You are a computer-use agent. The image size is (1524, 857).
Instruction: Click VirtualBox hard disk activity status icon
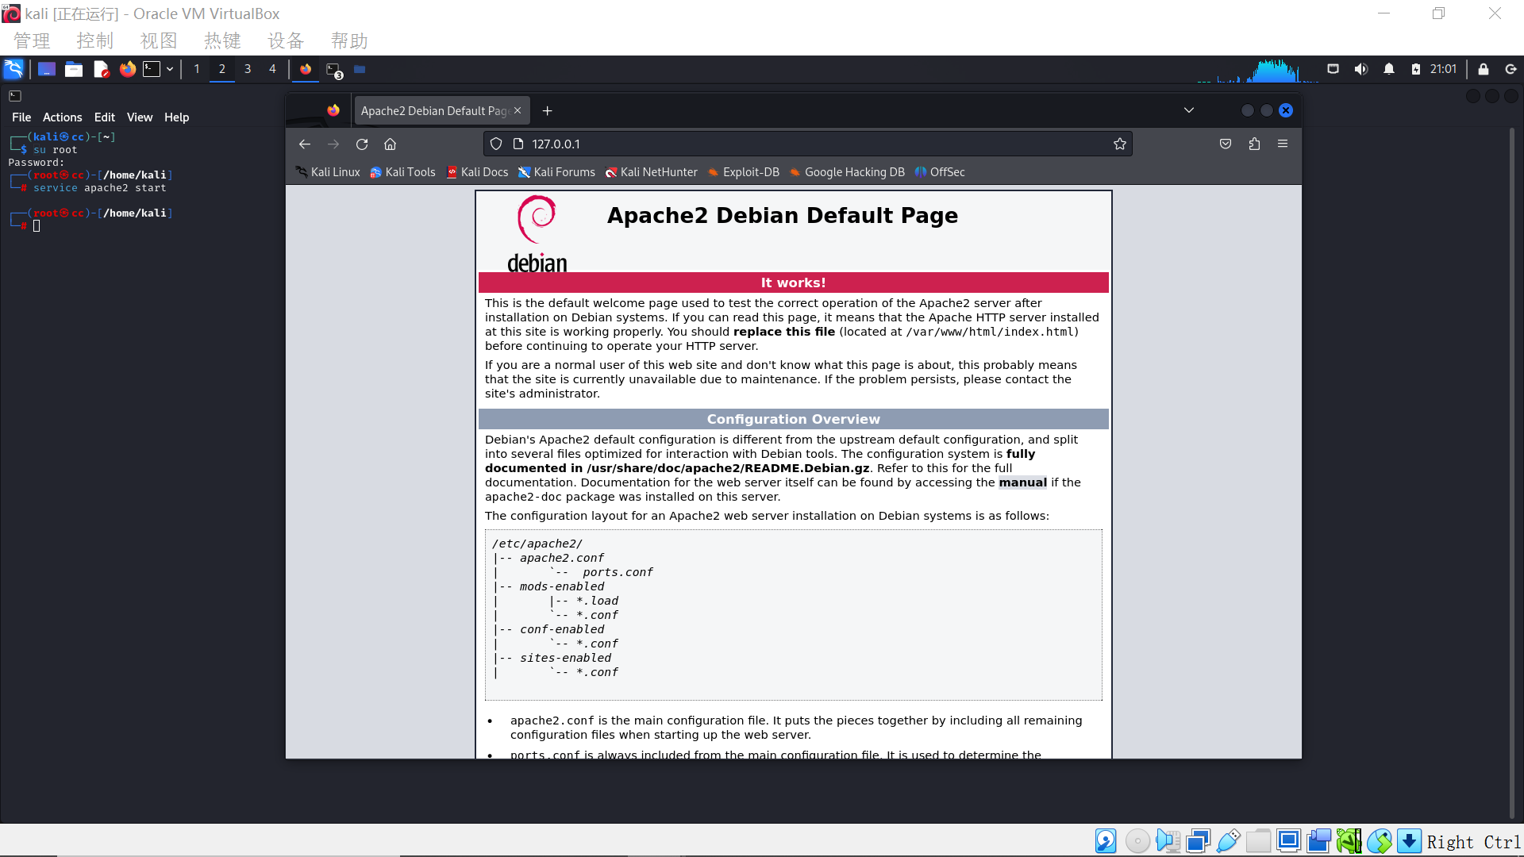(1106, 841)
